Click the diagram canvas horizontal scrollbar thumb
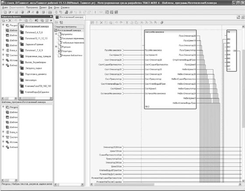The height and width of the screenshot is (191, 245). click(x=124, y=184)
